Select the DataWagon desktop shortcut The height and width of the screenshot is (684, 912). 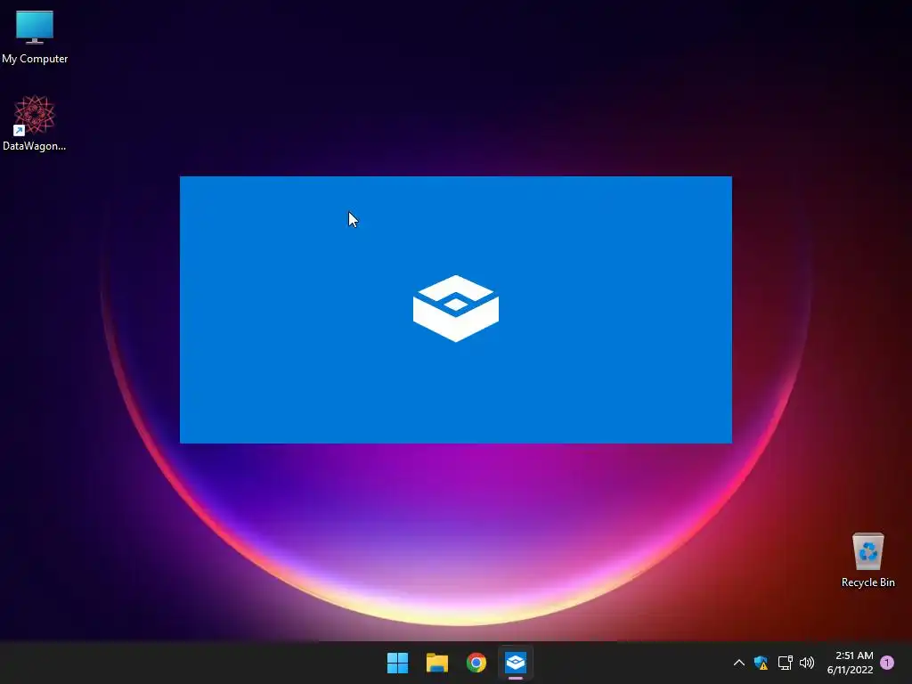[35, 123]
